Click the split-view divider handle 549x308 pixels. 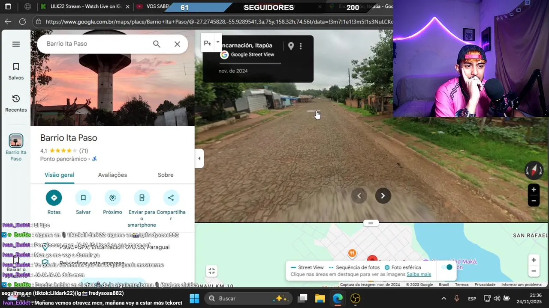(371, 223)
